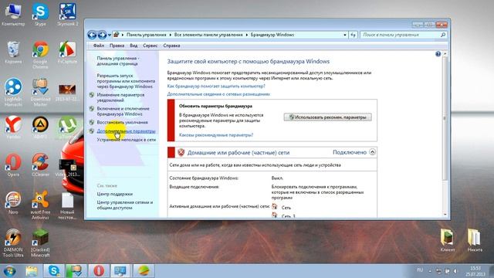Screen dimensions: 494x278
Task: Click the scroll-down arrow of the window scrollbar
Action: [445, 215]
